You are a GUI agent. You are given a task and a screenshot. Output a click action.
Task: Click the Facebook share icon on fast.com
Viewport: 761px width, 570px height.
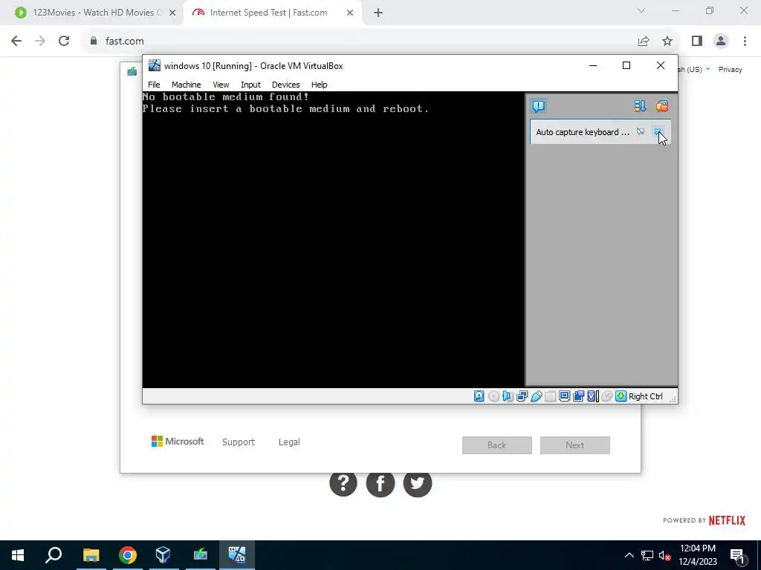tap(380, 483)
